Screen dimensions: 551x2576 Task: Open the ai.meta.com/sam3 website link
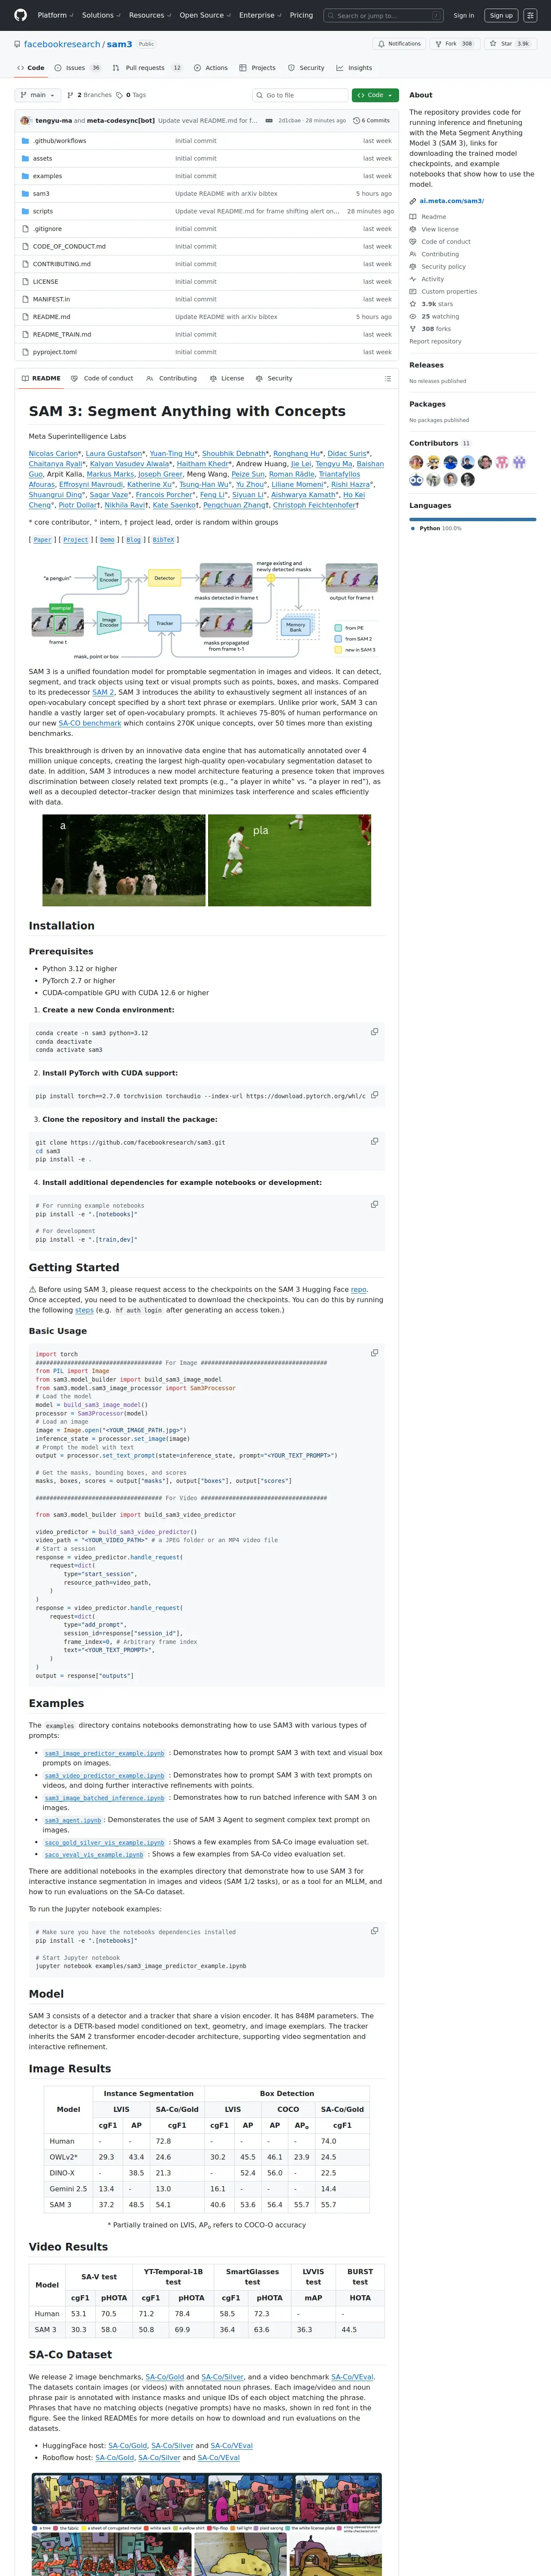pyautogui.click(x=451, y=201)
